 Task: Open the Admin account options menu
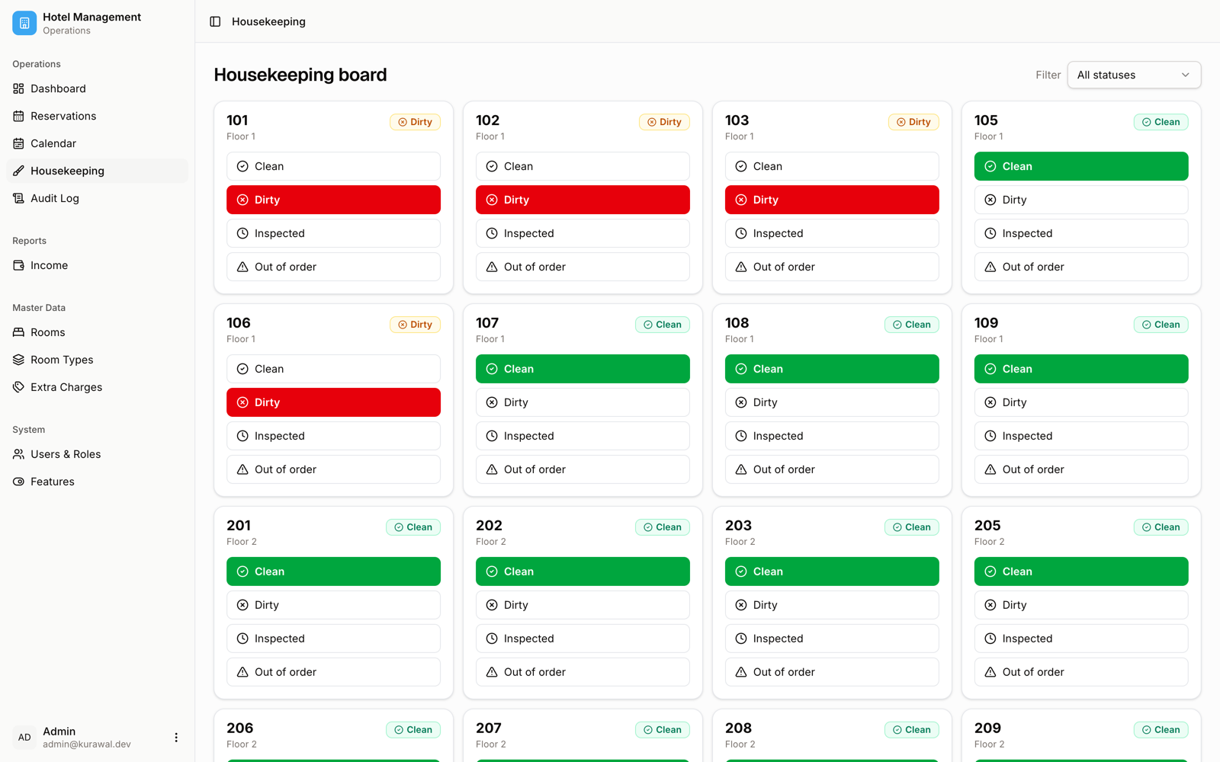[x=176, y=738]
